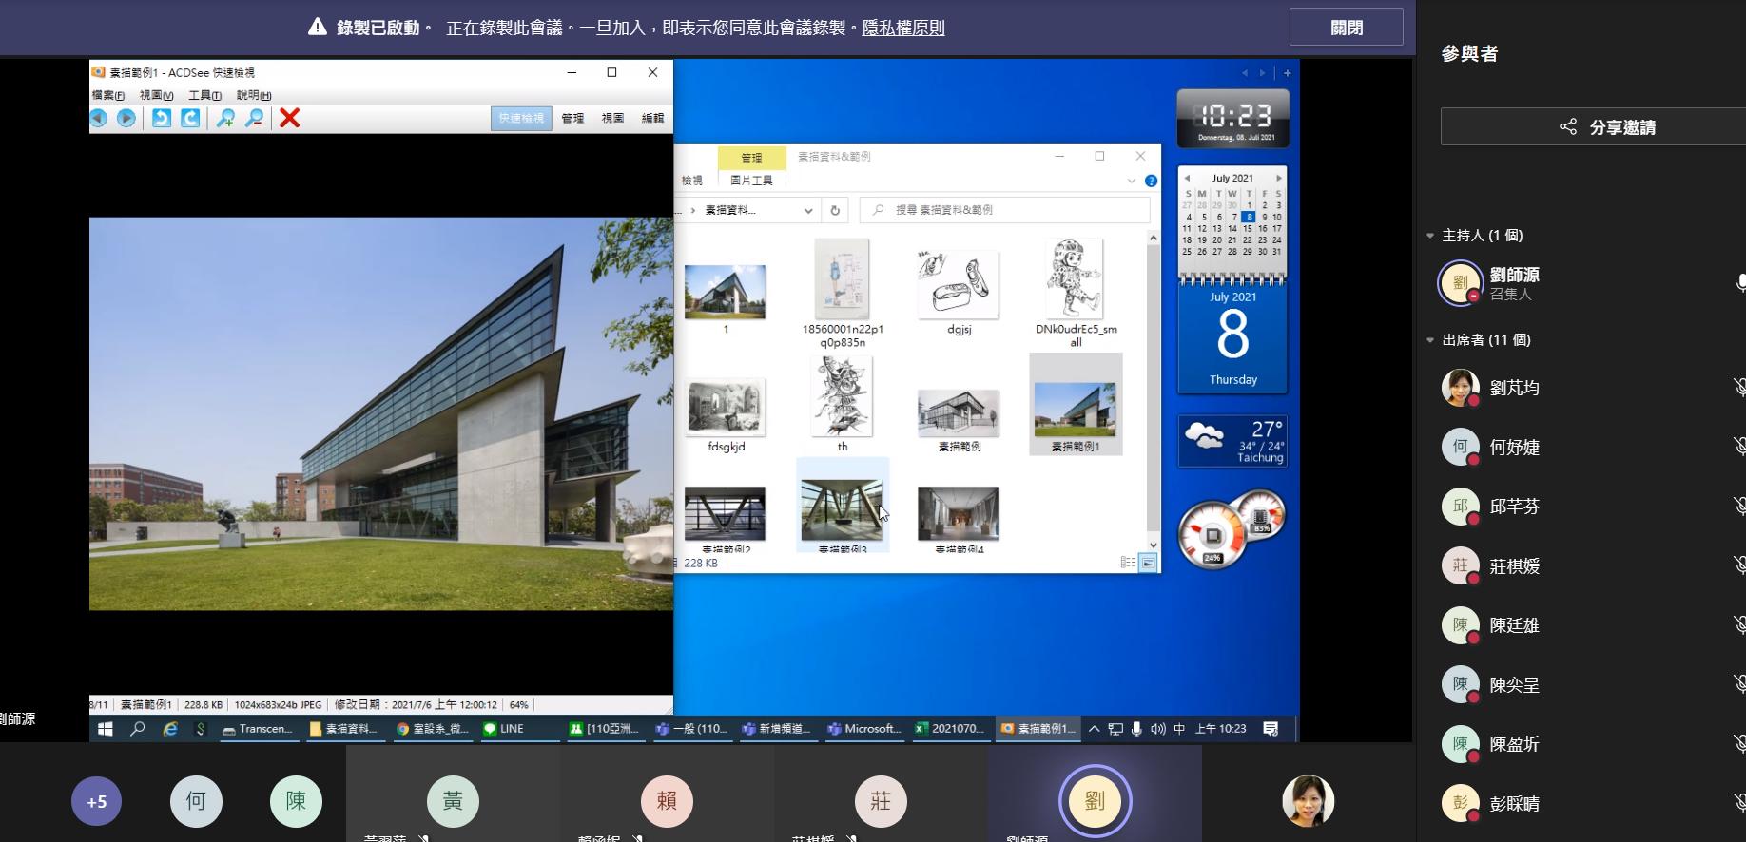Open the 工具(T) menu in ACDSee
This screenshot has height=842, width=1746.
(x=204, y=95)
